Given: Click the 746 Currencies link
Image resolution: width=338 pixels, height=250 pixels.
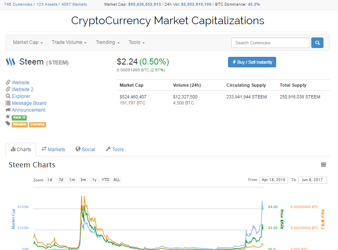Looking at the screenshot, I should click(18, 4).
